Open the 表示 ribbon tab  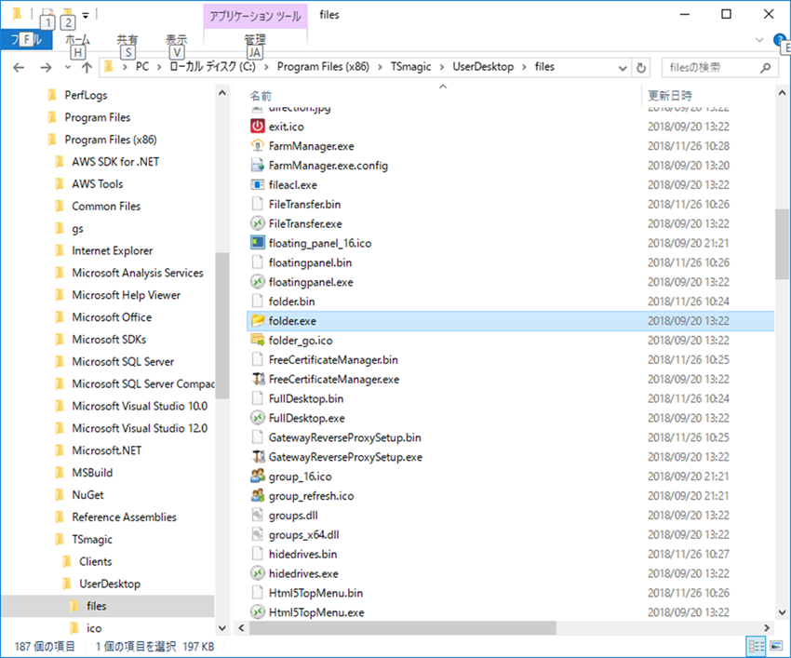click(x=176, y=40)
